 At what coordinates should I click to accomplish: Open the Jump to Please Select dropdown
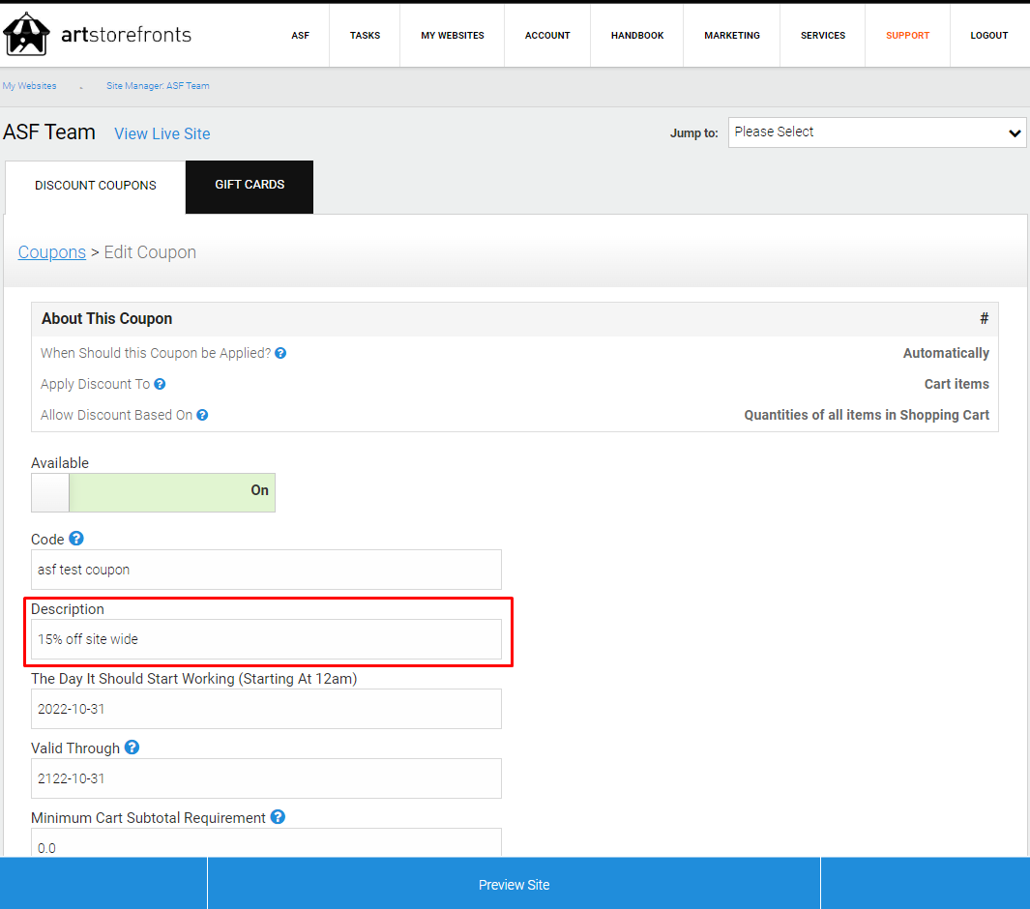pyautogui.click(x=875, y=132)
